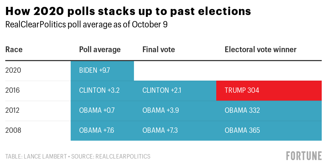Click the chart title about 2020 polls

(x=128, y=11)
